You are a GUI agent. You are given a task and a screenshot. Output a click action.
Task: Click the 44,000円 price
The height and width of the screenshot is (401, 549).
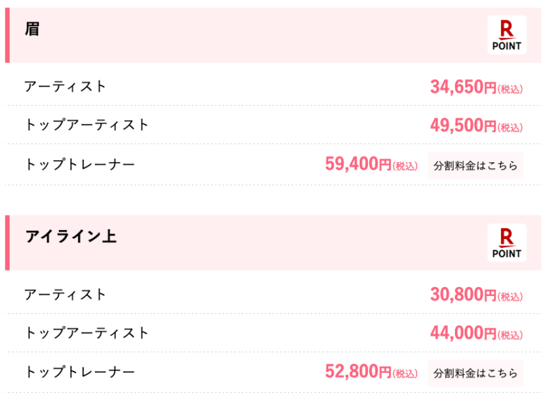tap(476, 333)
